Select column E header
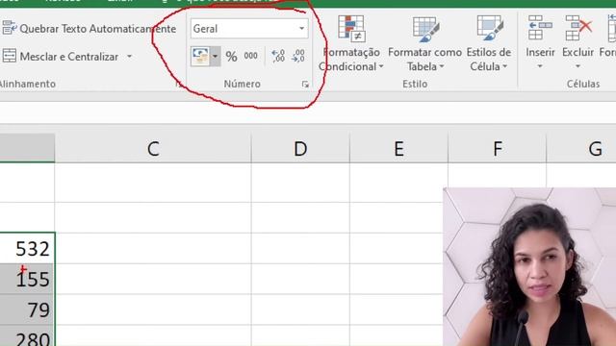 click(398, 148)
